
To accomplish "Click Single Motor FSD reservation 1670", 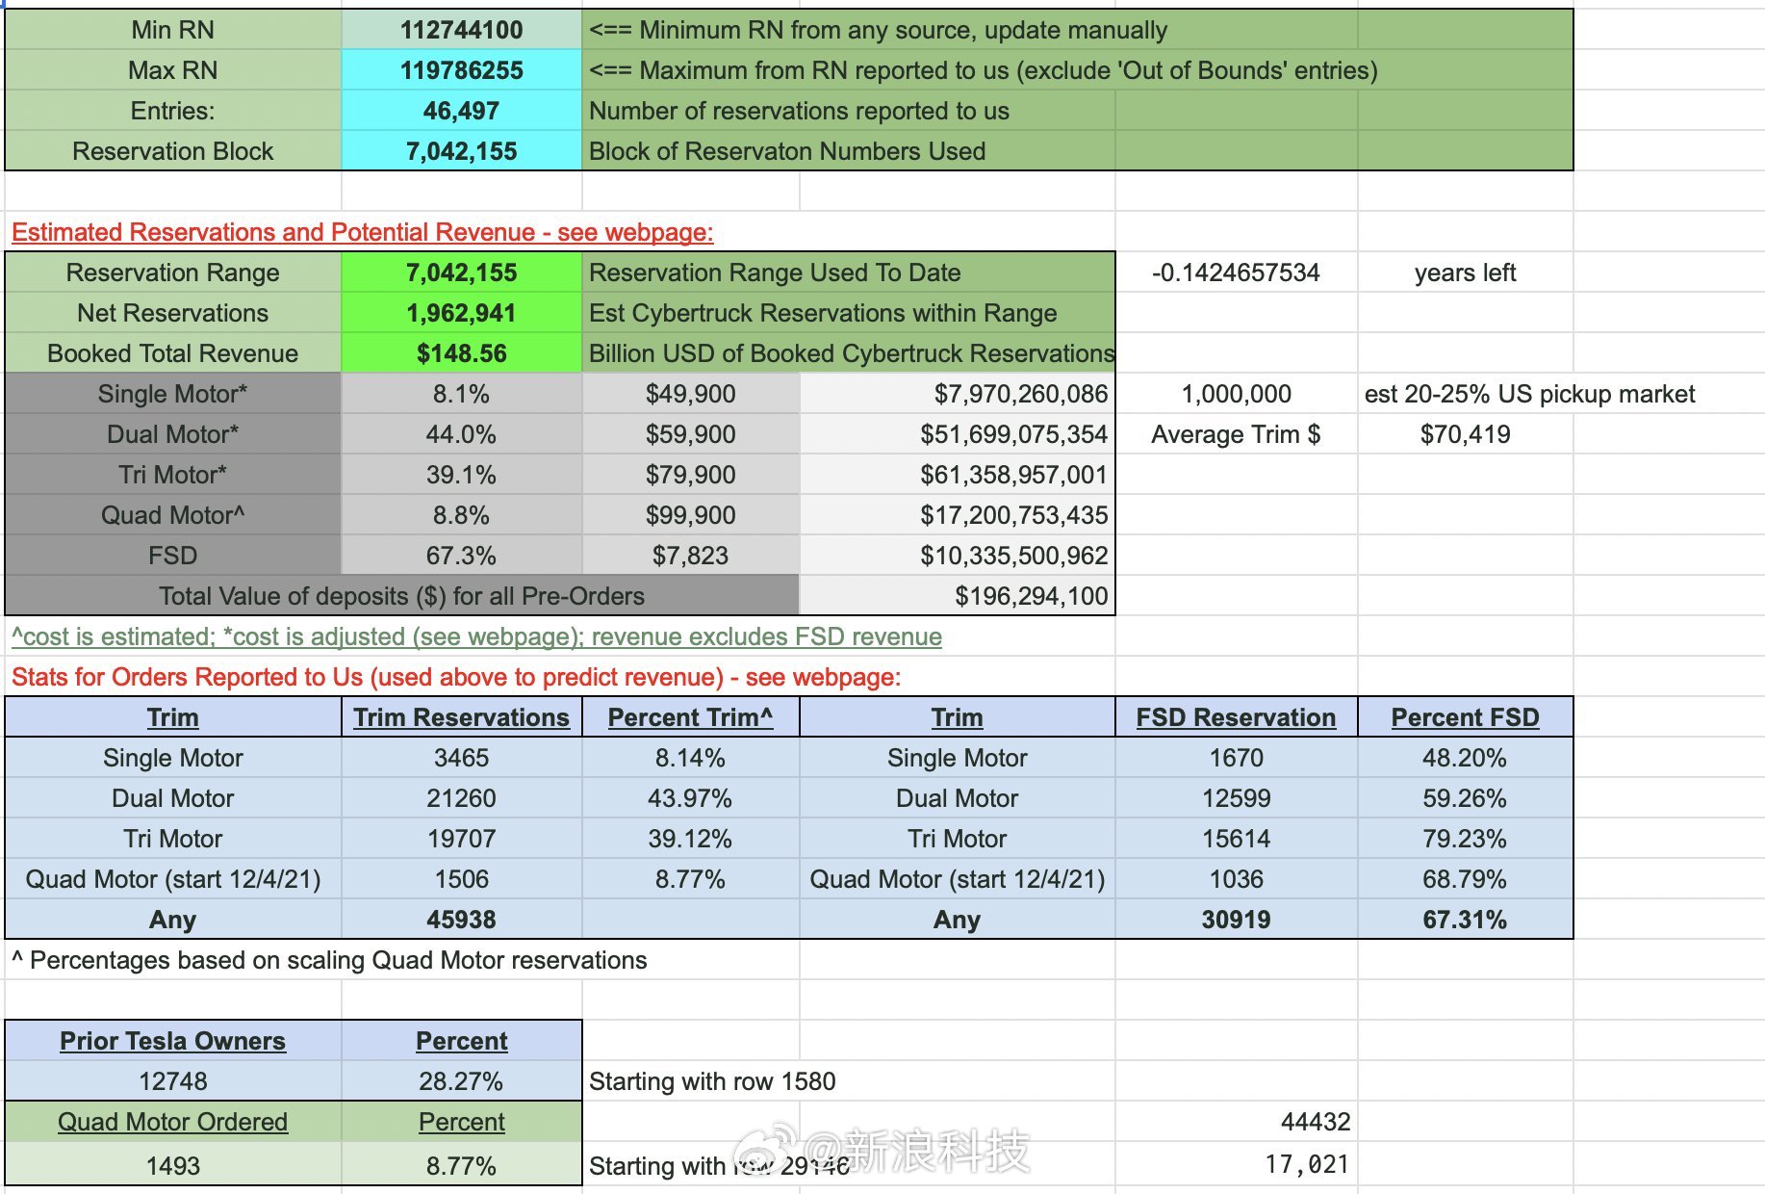I will click(1236, 758).
